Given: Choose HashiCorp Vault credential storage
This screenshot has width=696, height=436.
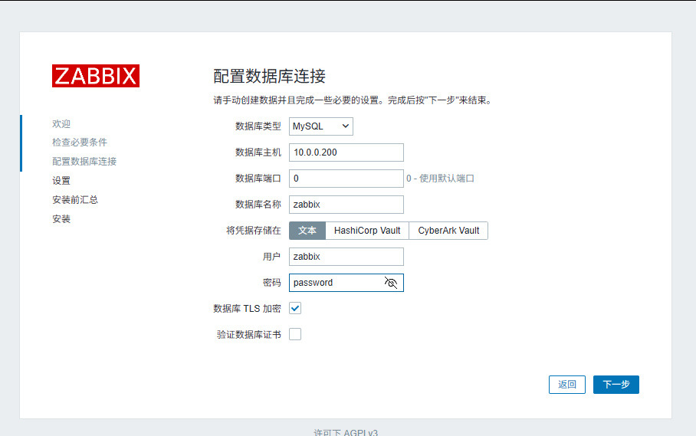Looking at the screenshot, I should (367, 231).
